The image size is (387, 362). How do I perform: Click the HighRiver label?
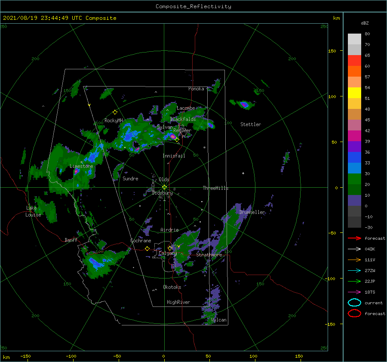(178, 302)
